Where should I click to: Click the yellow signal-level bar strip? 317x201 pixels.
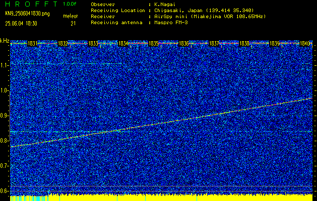click(161, 197)
